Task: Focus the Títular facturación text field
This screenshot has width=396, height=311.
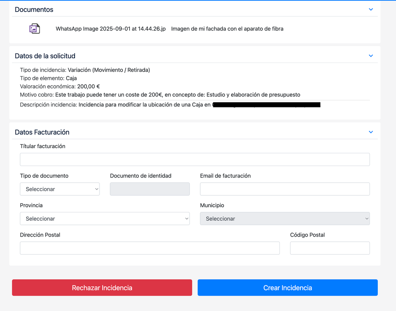Action: point(195,159)
